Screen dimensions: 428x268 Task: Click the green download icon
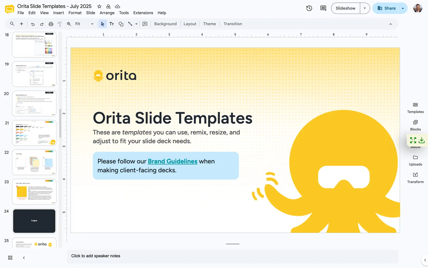pos(422,140)
